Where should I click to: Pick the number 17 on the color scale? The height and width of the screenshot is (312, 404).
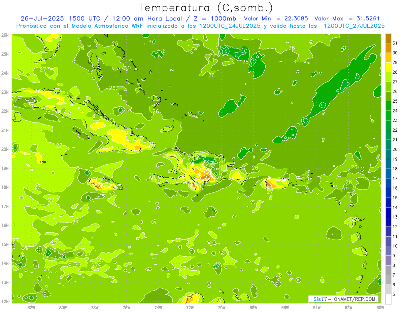(395, 178)
